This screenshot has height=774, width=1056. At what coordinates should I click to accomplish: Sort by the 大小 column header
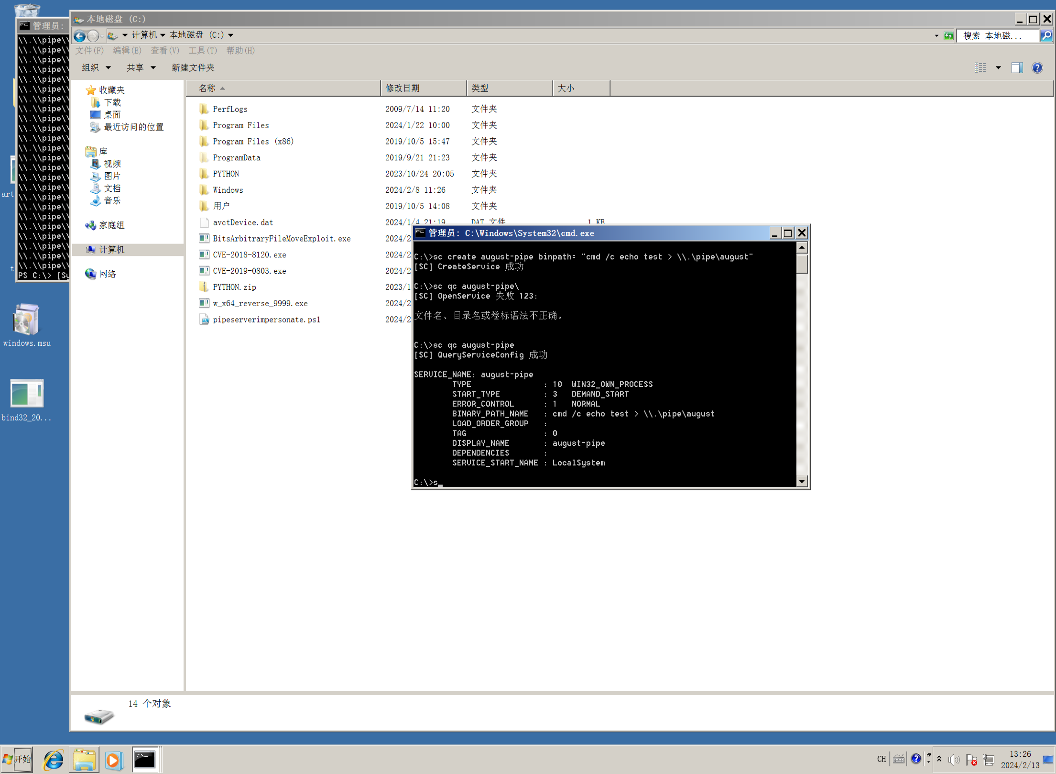pyautogui.click(x=581, y=88)
